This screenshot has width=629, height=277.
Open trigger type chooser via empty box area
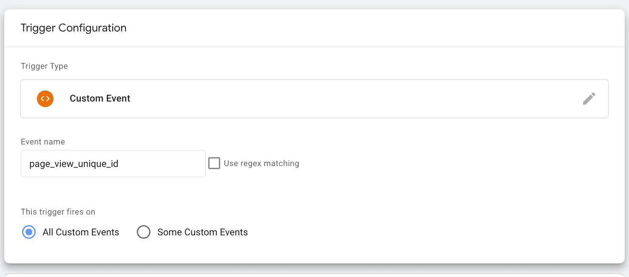point(340,99)
